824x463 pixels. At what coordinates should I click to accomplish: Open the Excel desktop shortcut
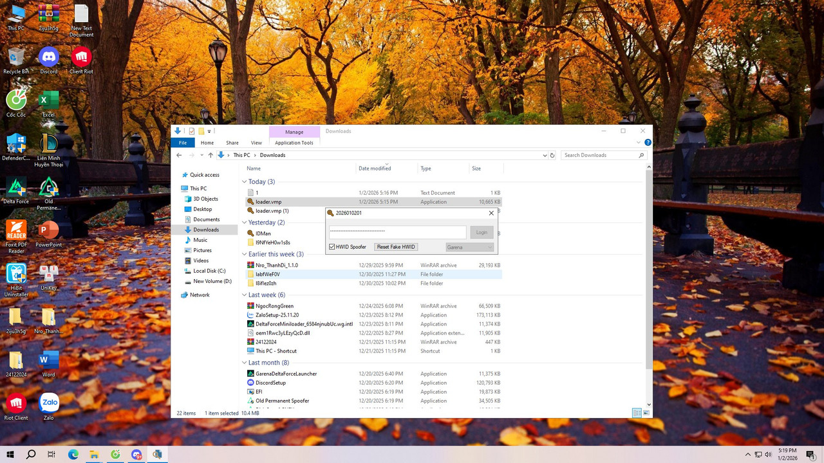click(49, 104)
